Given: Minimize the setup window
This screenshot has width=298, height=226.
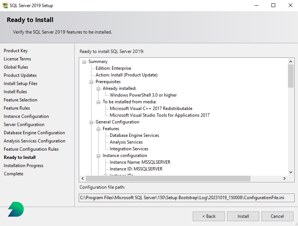Looking at the screenshot, I should [257, 5].
